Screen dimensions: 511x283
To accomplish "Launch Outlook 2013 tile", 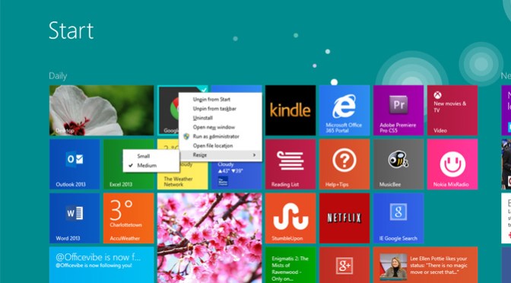I will pyautogui.click(x=75, y=164).
